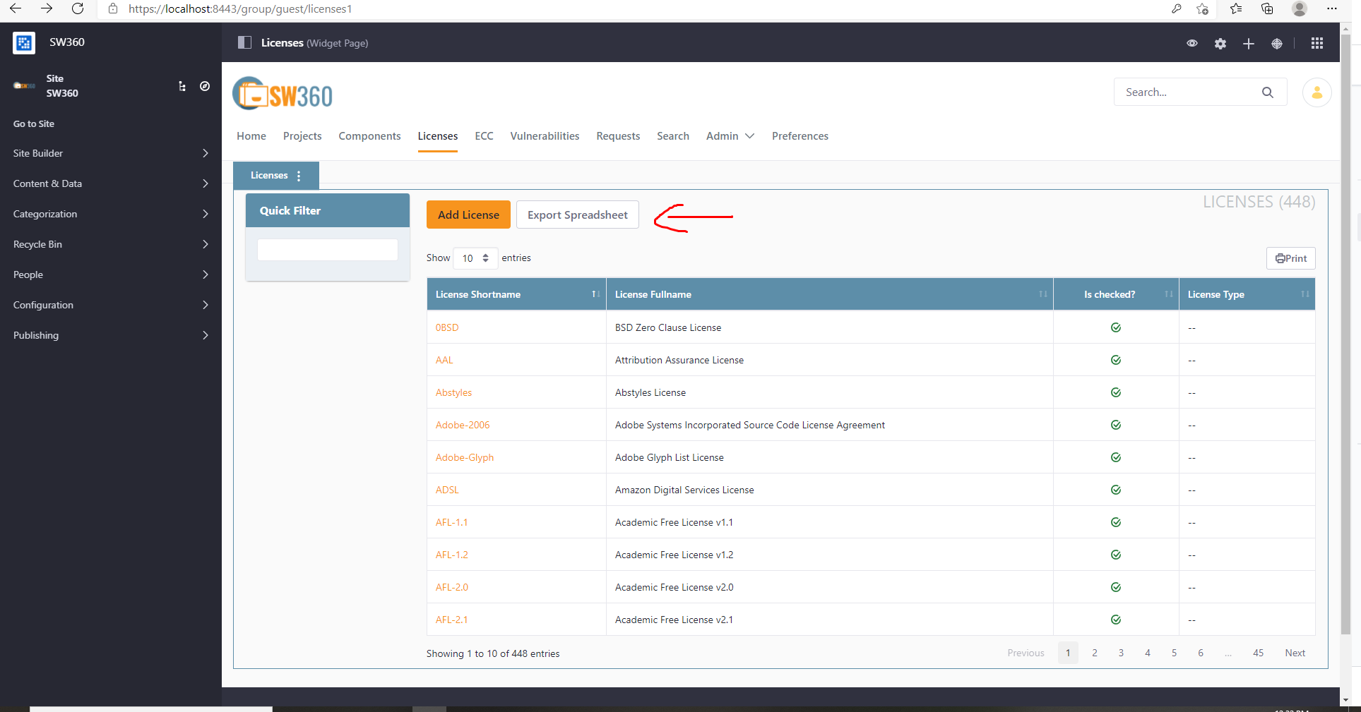
Task: Jump to page 45 of entries
Action: coord(1259,653)
